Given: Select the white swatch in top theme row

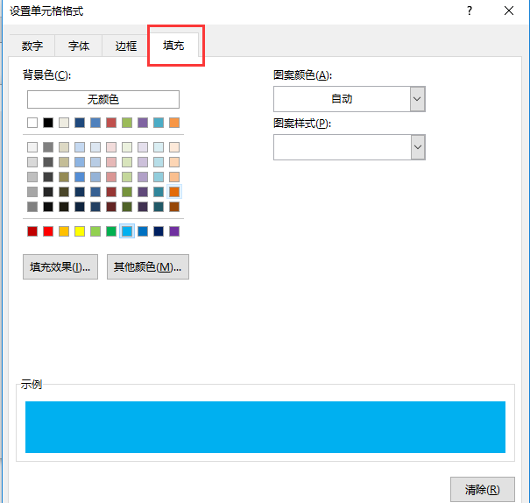Looking at the screenshot, I should tap(32, 123).
